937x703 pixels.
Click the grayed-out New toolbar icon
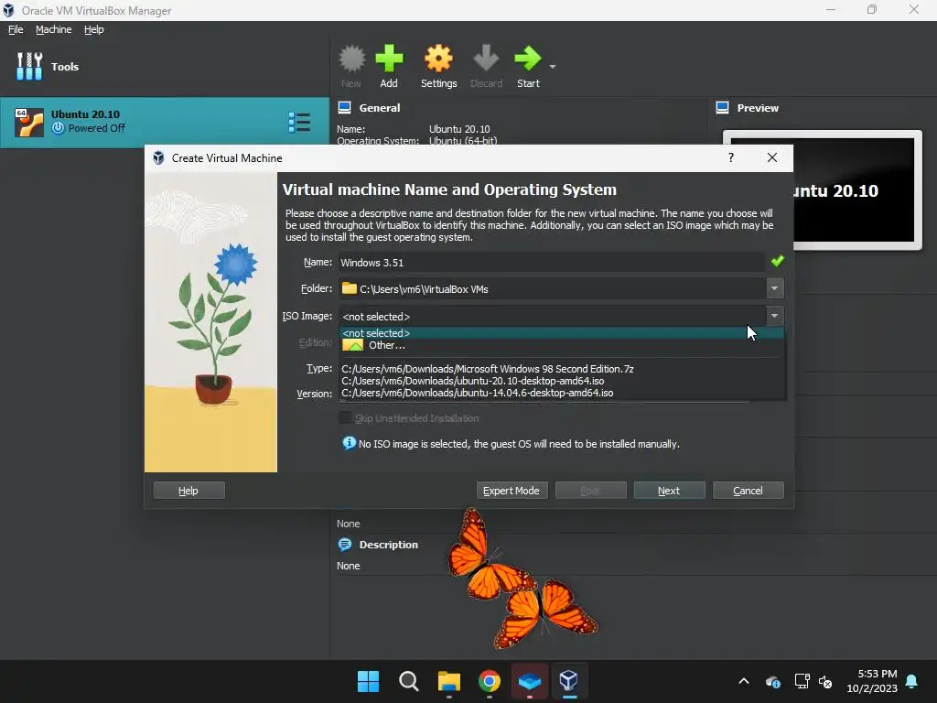(x=351, y=66)
